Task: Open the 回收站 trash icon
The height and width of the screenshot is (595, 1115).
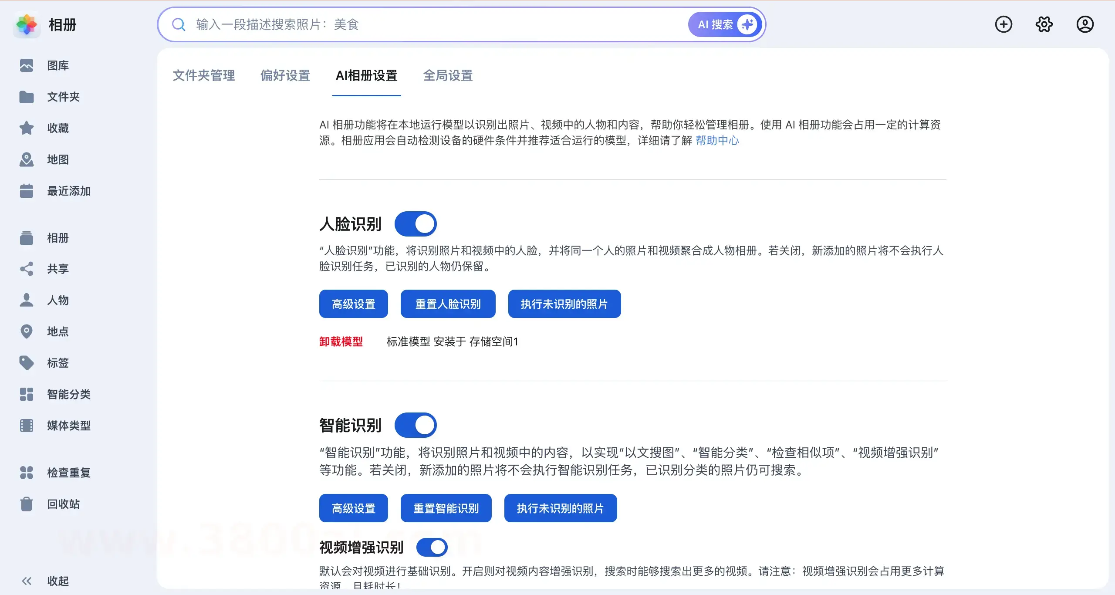Action: [27, 504]
